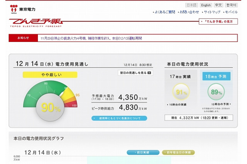Switch language to 日本語
The width and height of the screenshot is (247, 164).
pyautogui.click(x=191, y=5)
